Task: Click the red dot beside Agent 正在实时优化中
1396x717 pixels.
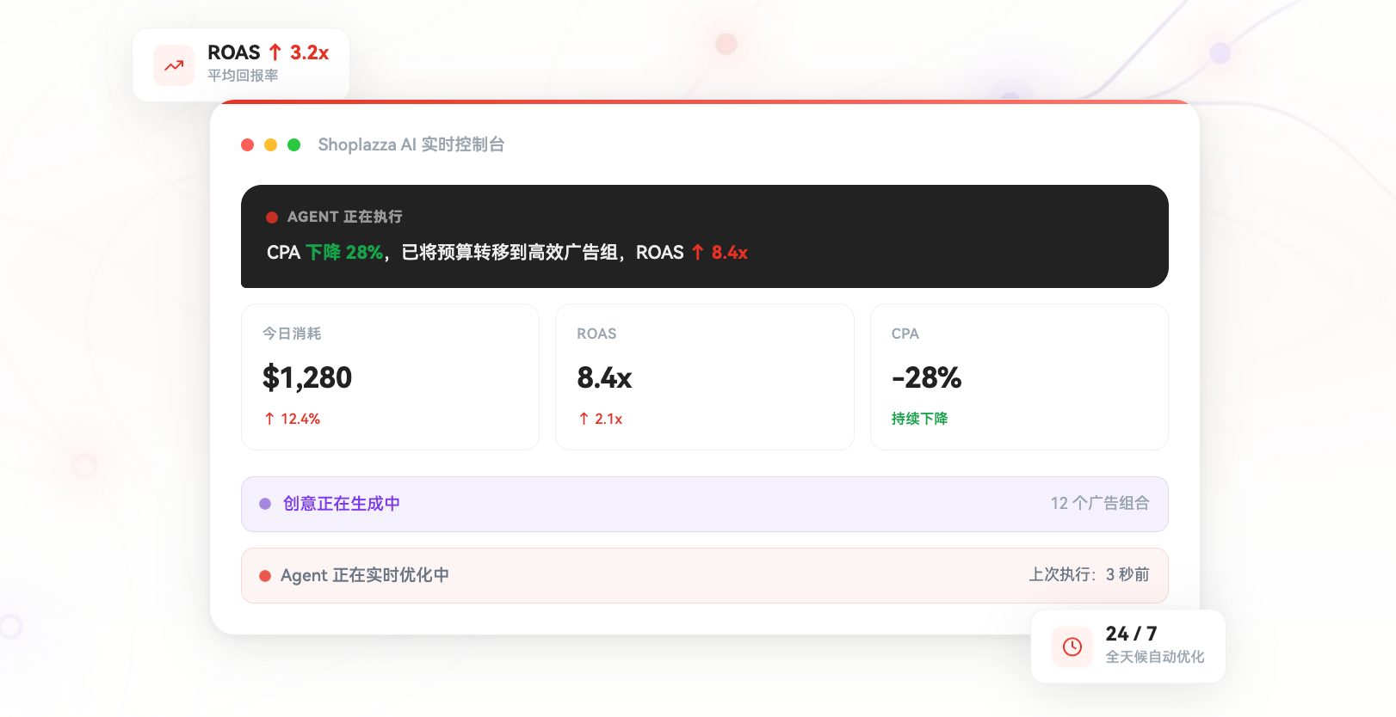Action: pos(265,576)
